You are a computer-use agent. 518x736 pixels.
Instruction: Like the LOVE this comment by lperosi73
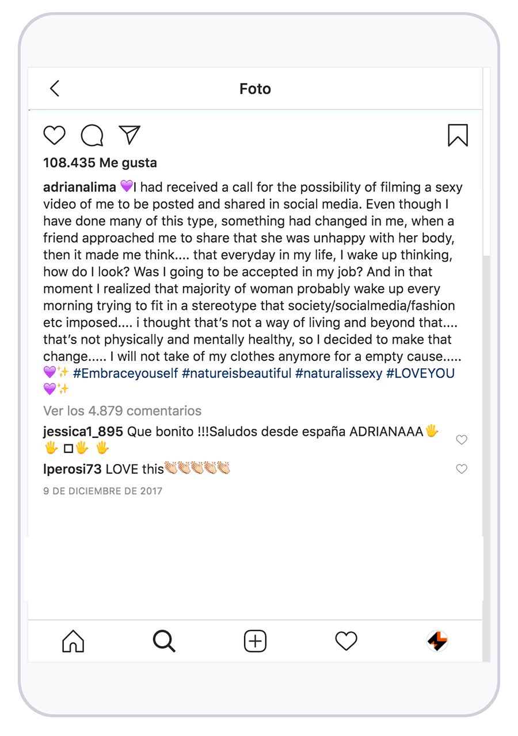(461, 469)
